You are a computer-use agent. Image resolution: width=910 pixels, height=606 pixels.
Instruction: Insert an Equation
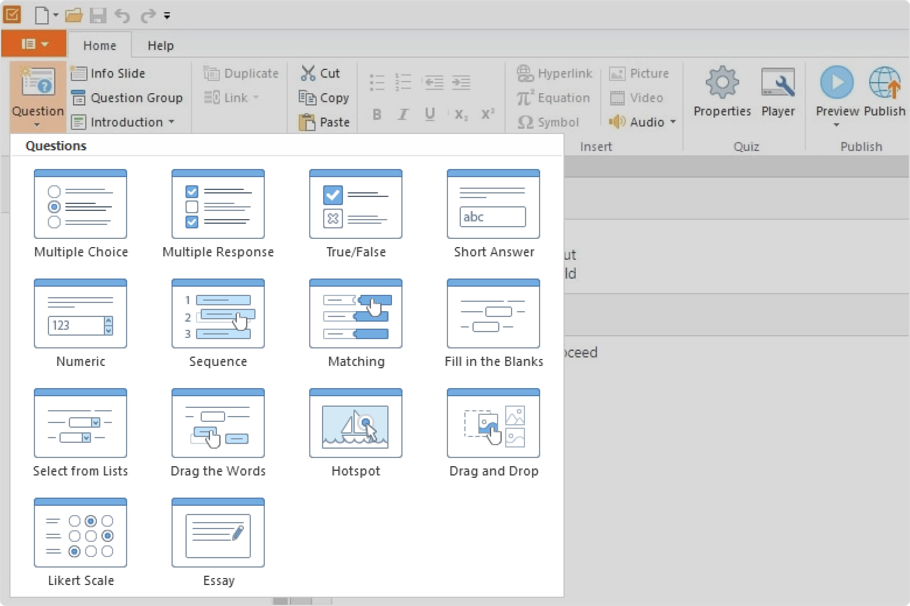coord(554,98)
